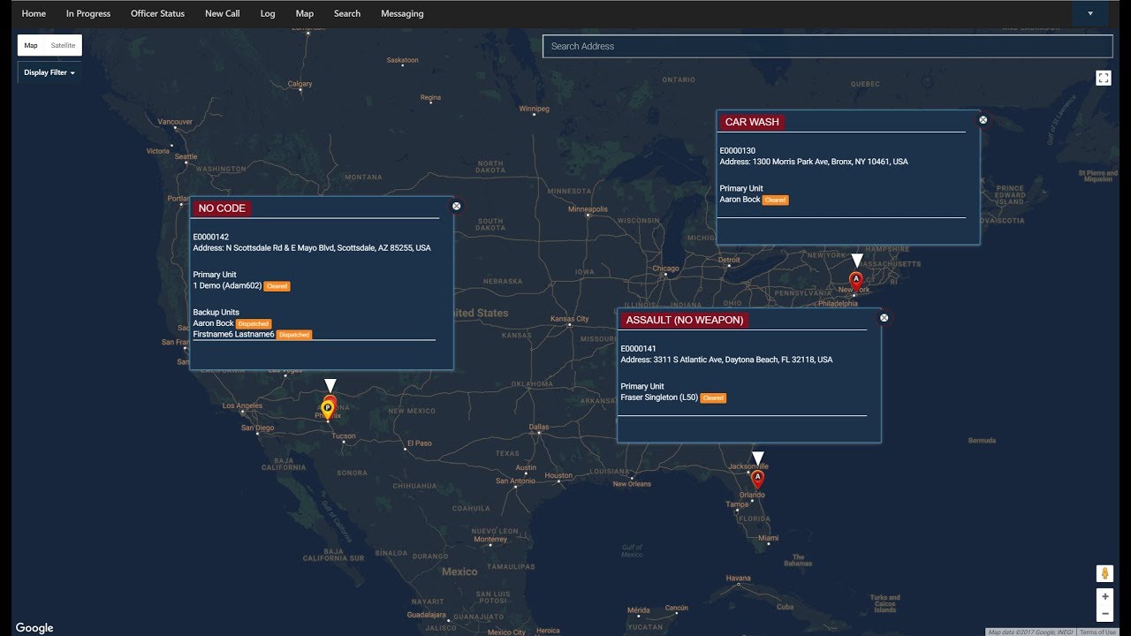This screenshot has width=1131, height=636.
Task: Click the yellow P marker near Phoenix
Action: [327, 410]
